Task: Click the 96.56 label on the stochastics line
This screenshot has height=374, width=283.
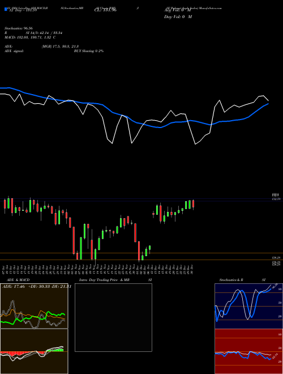Action: coord(275,286)
